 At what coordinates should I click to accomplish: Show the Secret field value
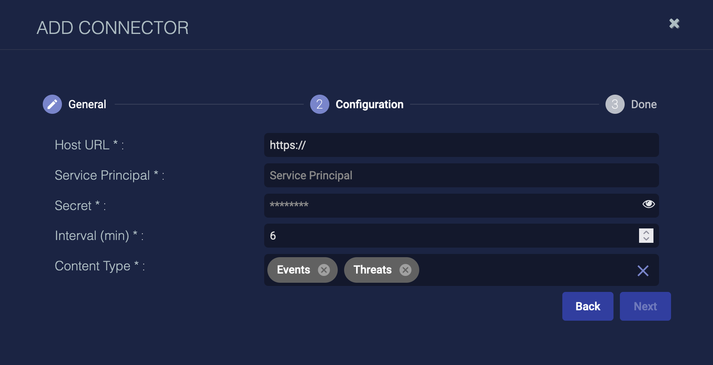[x=648, y=204]
